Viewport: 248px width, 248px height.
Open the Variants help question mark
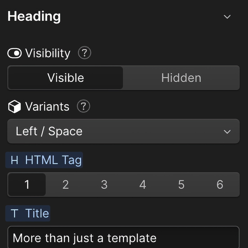coord(83,107)
